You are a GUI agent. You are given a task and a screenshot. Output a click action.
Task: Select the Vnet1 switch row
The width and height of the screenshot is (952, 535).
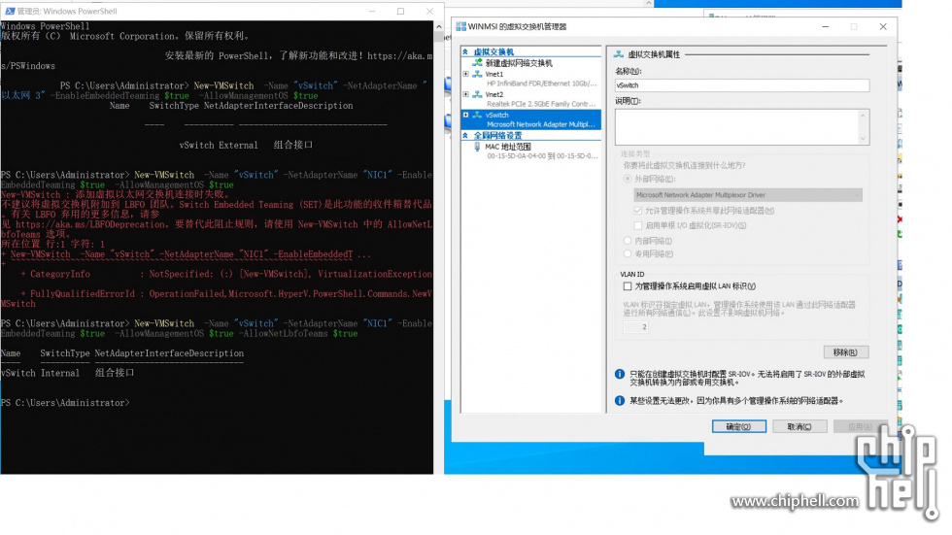click(x=532, y=79)
